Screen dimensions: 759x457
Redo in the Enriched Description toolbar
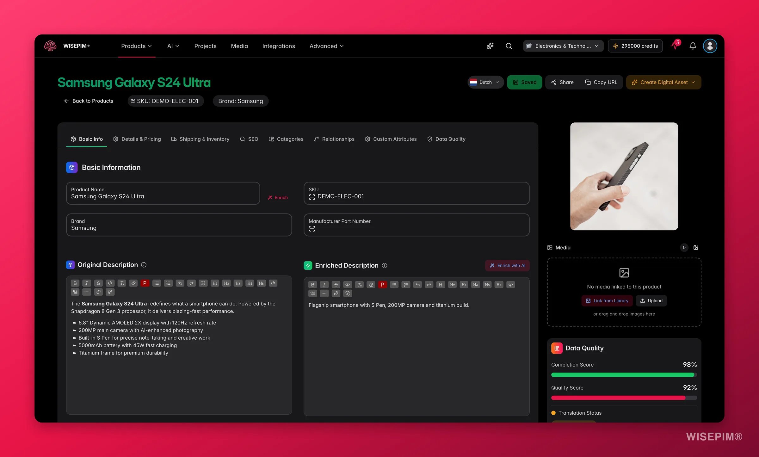point(429,285)
